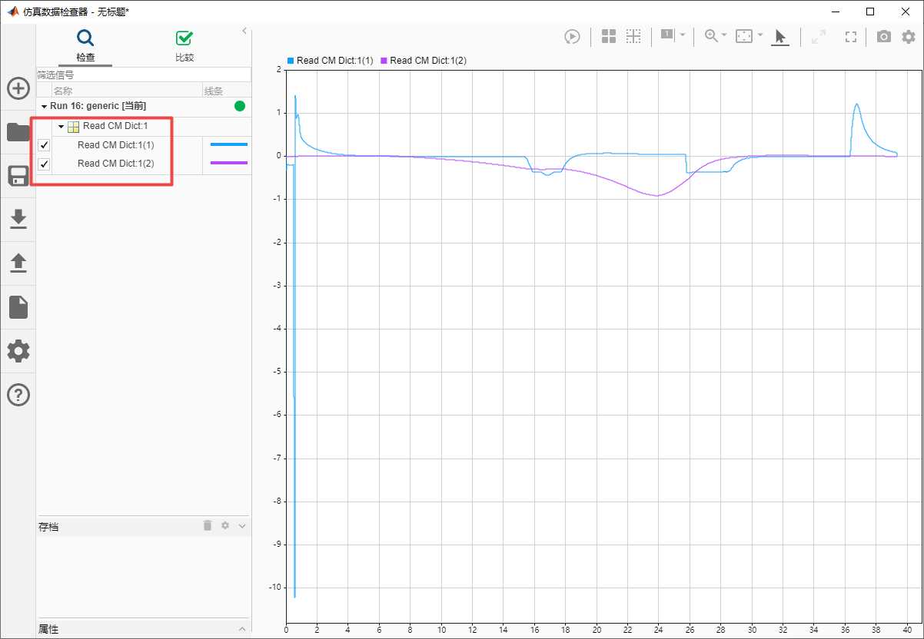The width and height of the screenshot is (924, 639).
Task: Open a saved session via folder icon
Action: point(18,132)
